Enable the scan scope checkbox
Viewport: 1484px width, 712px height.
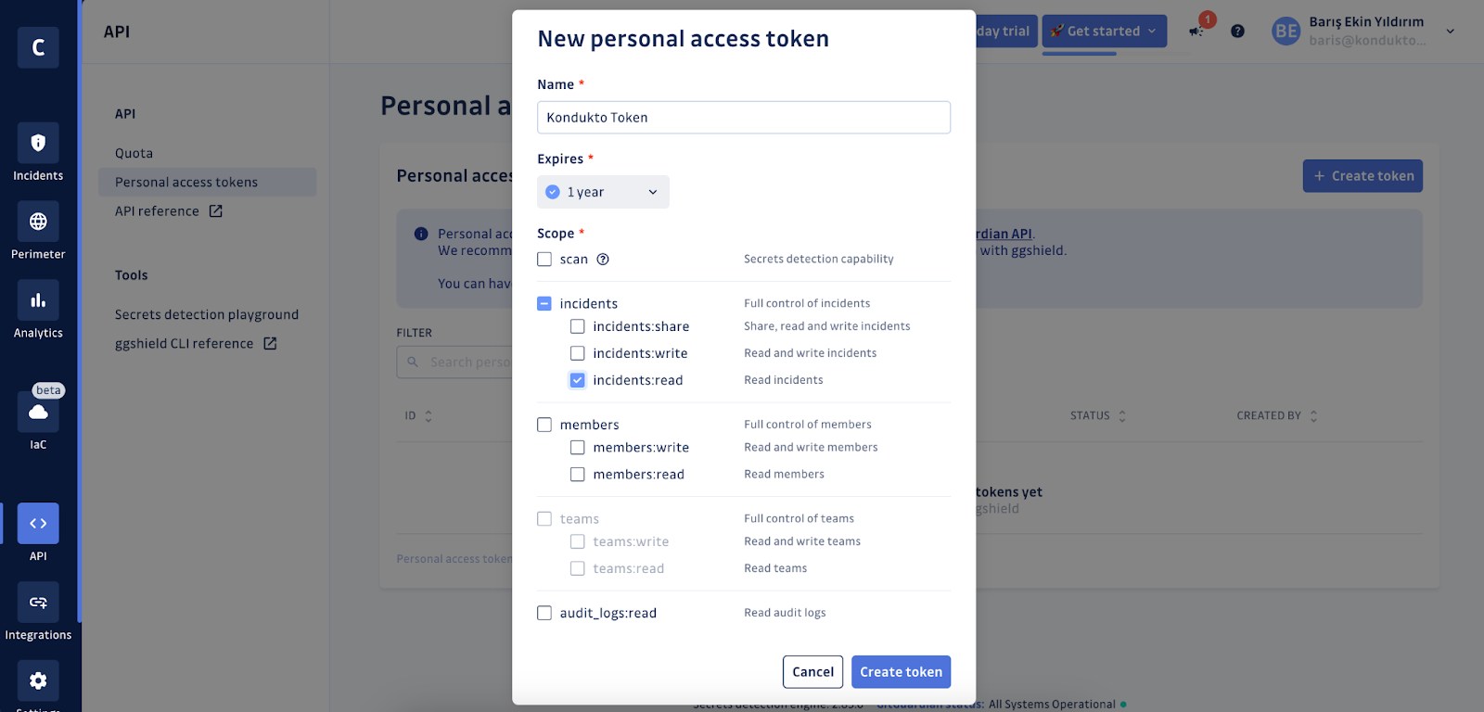pyautogui.click(x=544, y=259)
